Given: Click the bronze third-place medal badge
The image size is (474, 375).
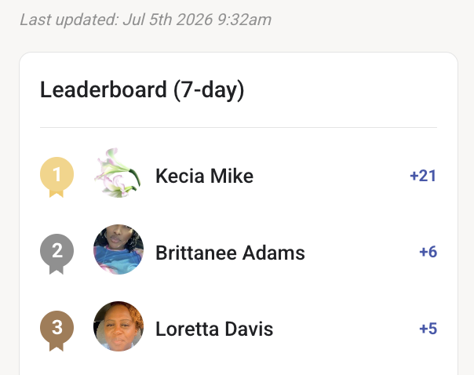Looking at the screenshot, I should pyautogui.click(x=57, y=330).
